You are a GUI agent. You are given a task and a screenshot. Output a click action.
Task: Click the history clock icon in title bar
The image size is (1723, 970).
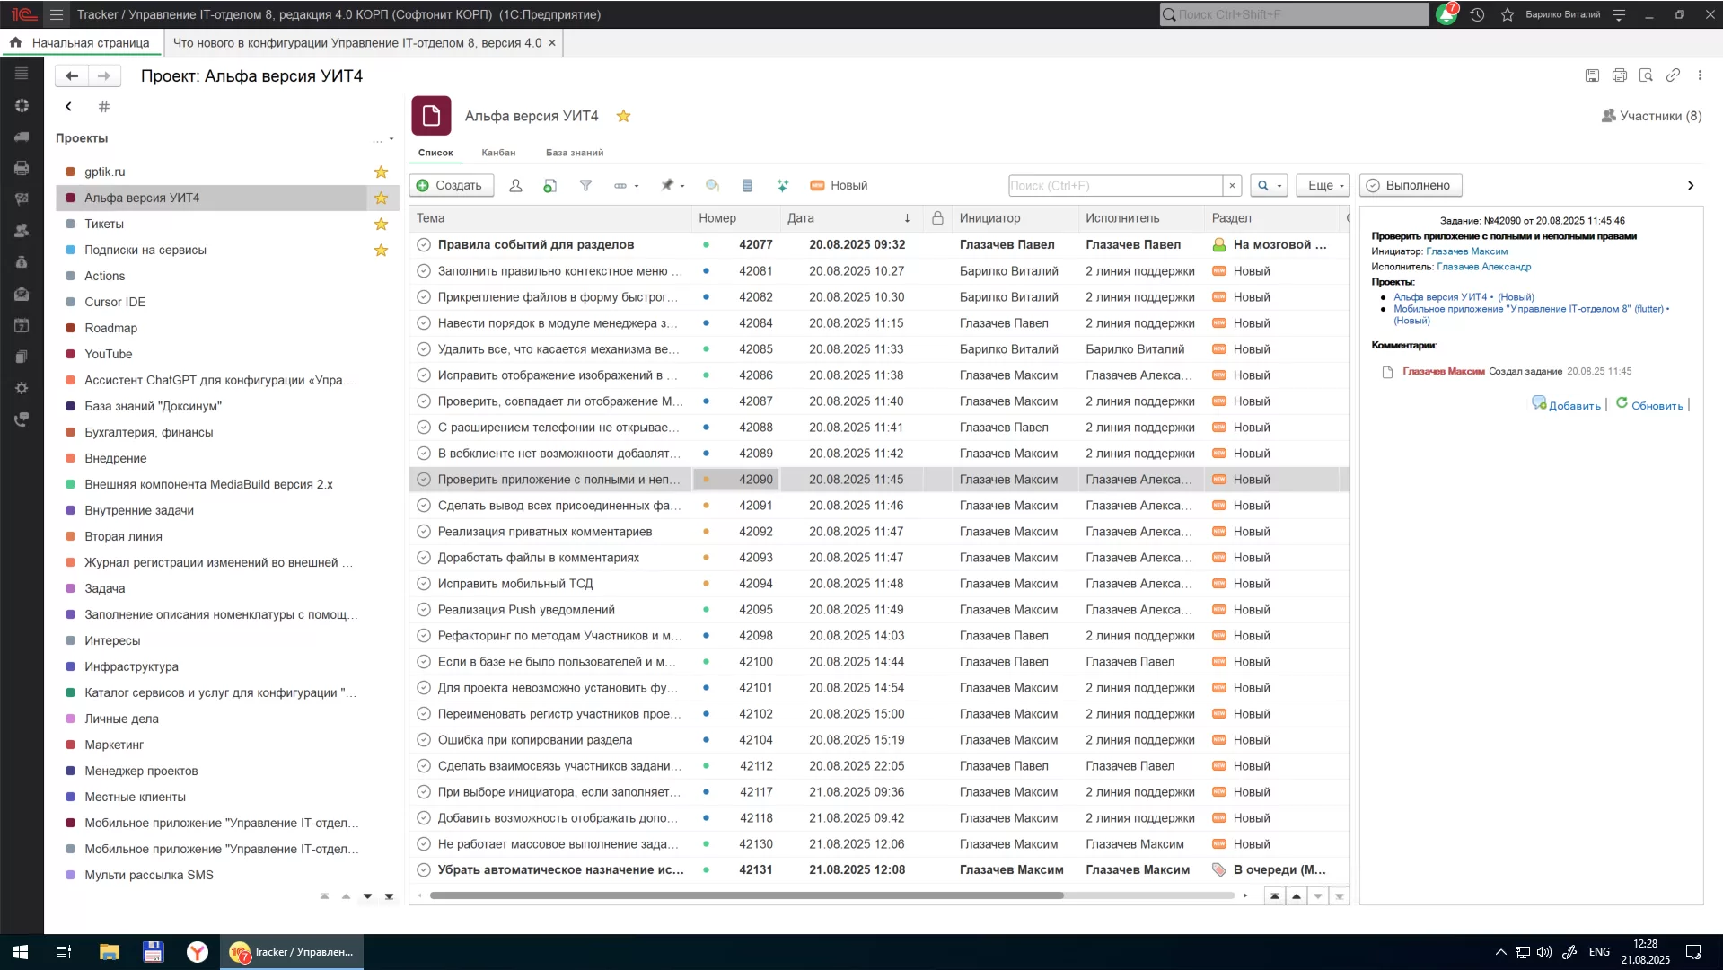click(1477, 14)
